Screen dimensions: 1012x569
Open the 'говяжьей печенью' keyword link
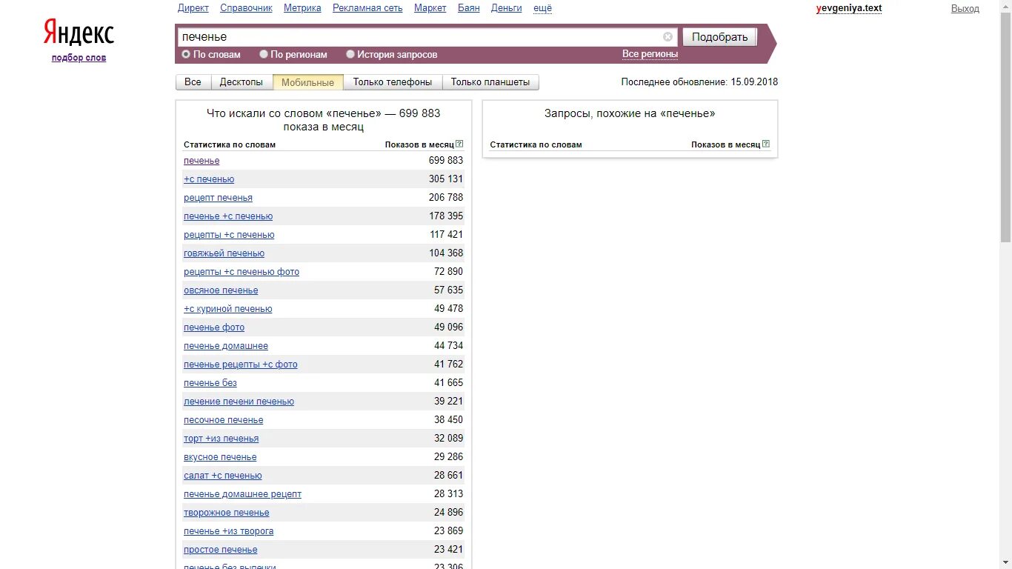coord(224,253)
